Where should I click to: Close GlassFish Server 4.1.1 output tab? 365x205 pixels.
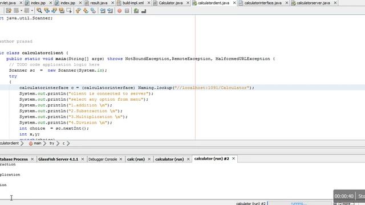82,159
